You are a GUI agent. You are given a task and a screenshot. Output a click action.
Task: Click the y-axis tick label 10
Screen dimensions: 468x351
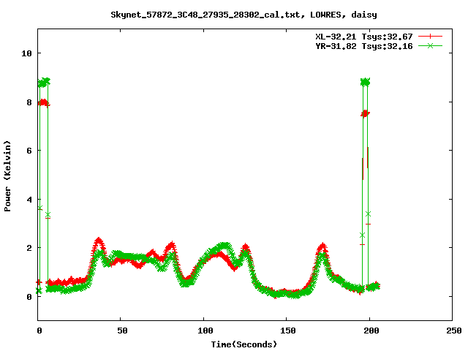coord(26,53)
